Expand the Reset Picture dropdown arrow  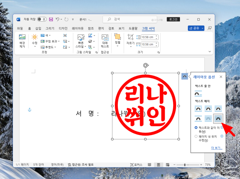click(69, 47)
